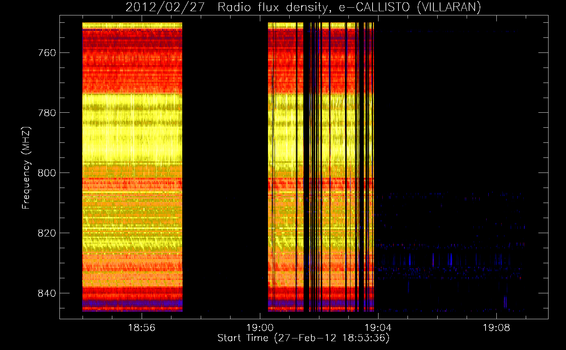This screenshot has height=350, width=566.
Task: Click the 19:00 time tick label
Action: (260, 328)
